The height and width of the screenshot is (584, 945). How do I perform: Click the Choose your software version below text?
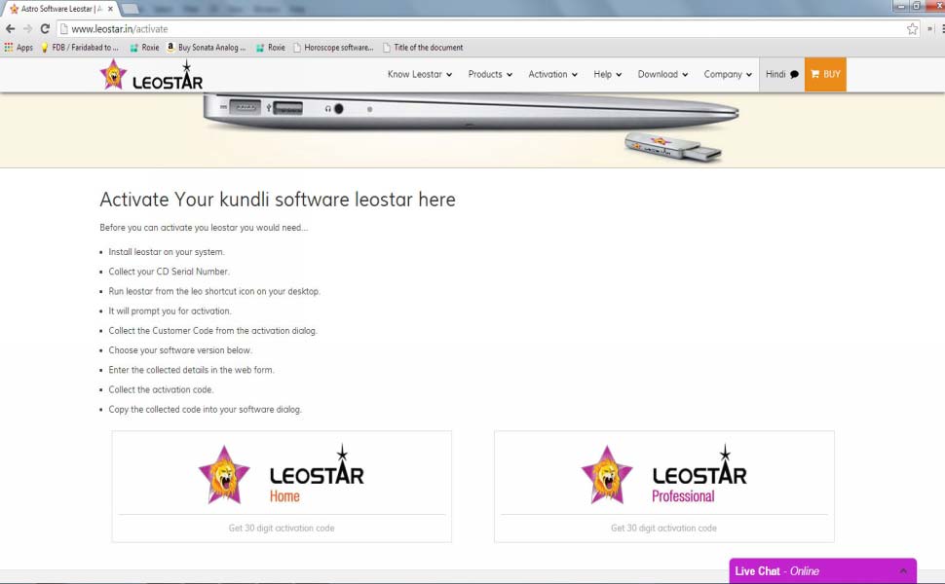[x=180, y=349]
